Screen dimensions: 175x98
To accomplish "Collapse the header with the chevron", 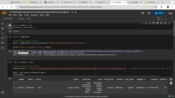I will click(x=172, y=19).
